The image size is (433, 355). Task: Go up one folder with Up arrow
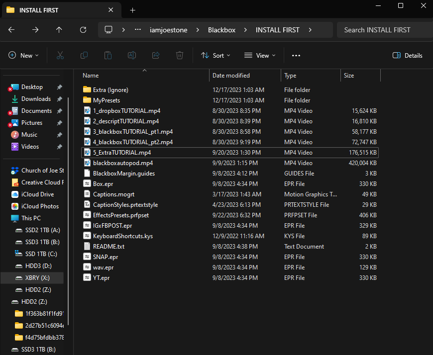[59, 30]
